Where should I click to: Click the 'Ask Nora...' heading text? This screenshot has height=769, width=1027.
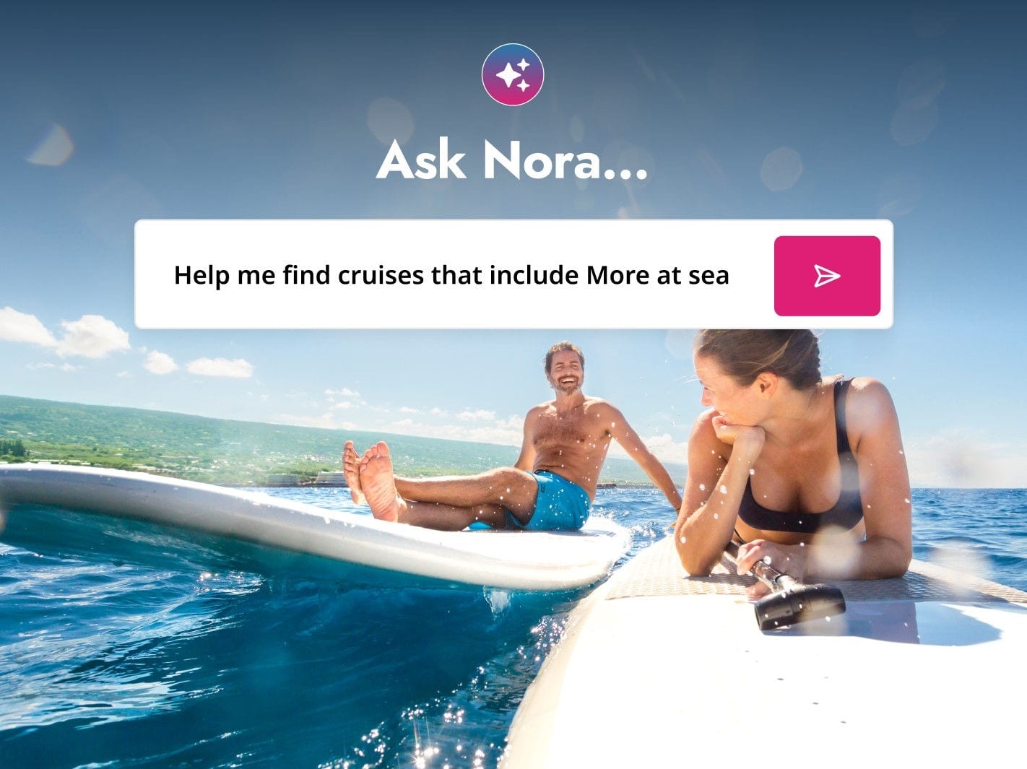click(x=512, y=160)
